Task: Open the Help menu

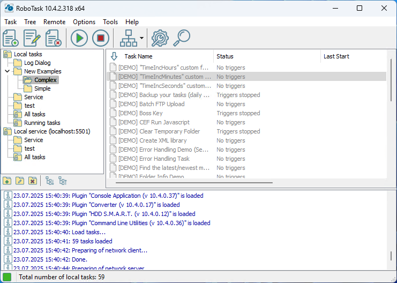Action: tap(132, 22)
